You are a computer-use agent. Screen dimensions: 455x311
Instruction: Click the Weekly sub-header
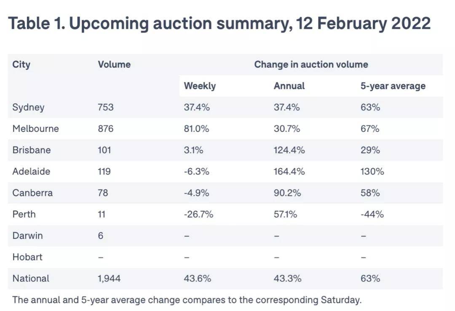(200, 86)
